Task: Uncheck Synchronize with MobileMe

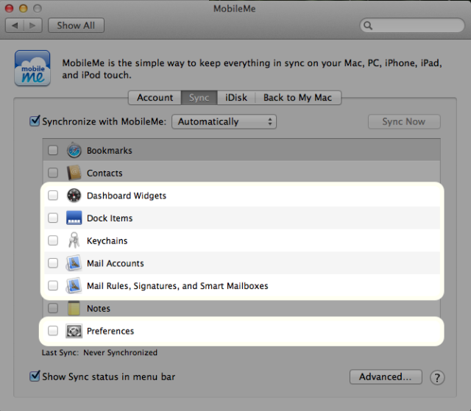Action: click(35, 121)
